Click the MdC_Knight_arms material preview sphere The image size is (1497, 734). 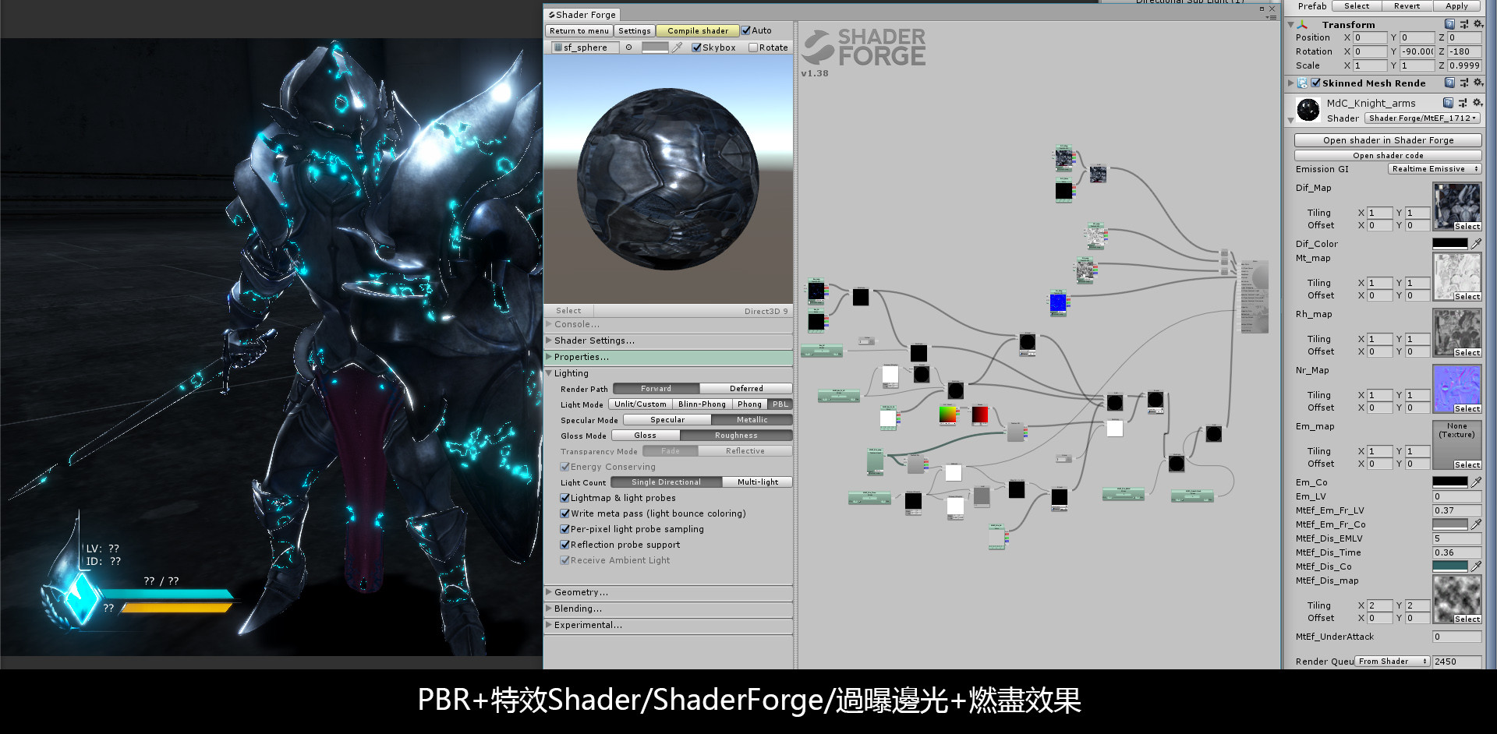[x=1307, y=109]
